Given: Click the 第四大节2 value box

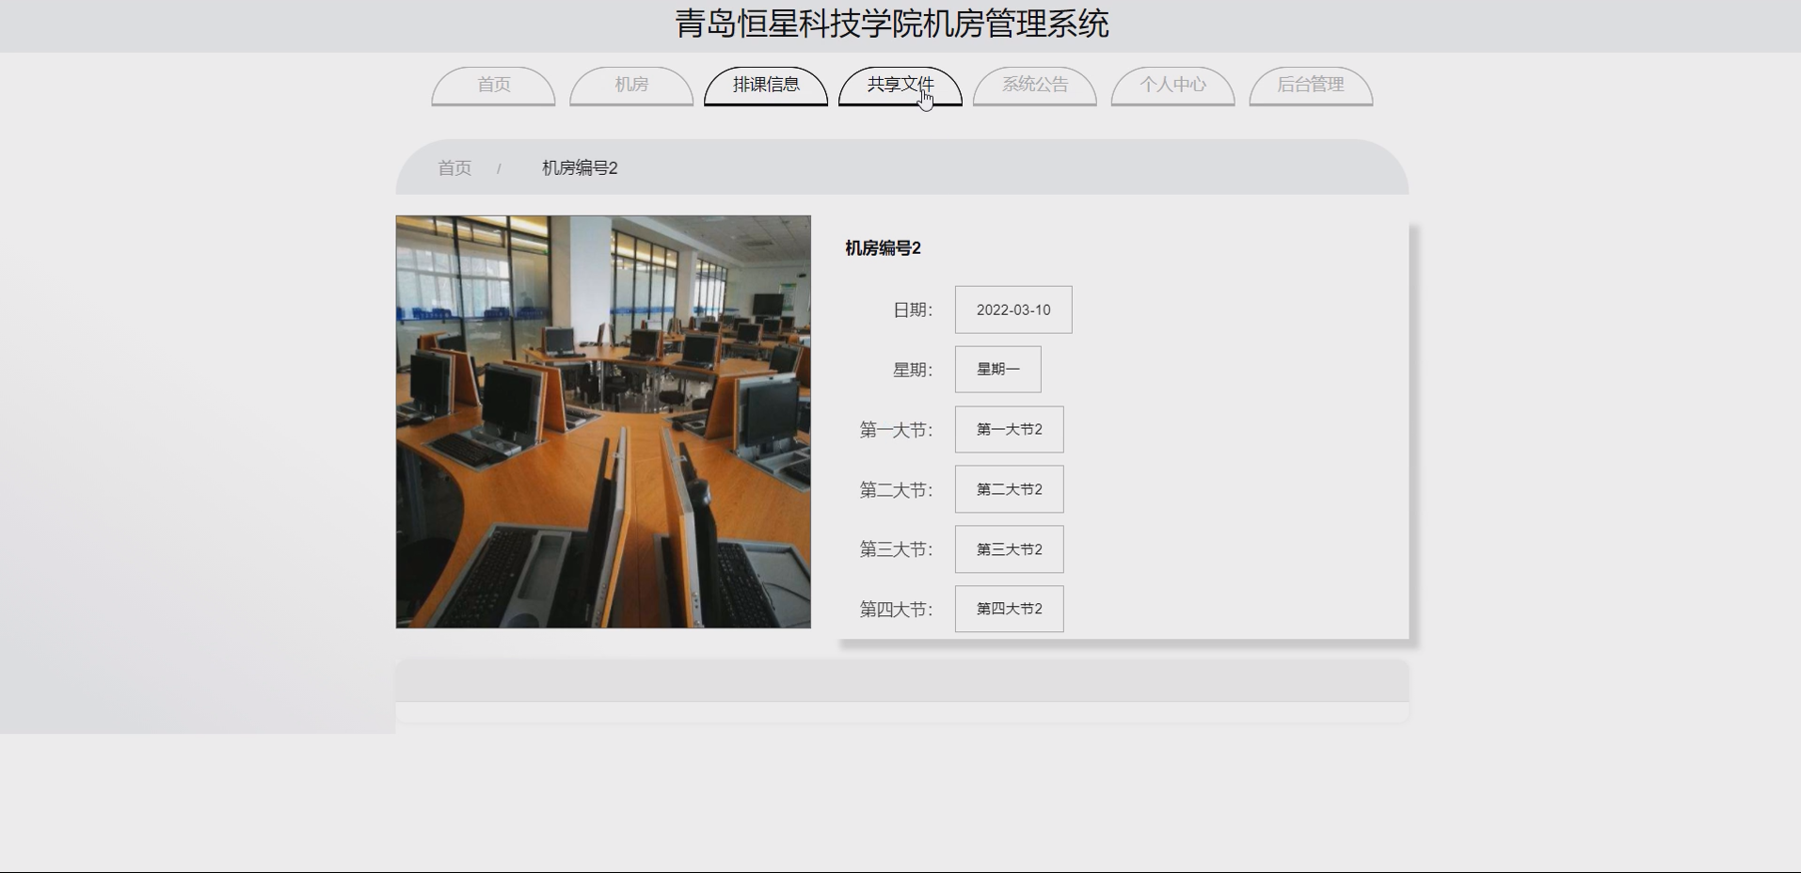Looking at the screenshot, I should click(1010, 609).
